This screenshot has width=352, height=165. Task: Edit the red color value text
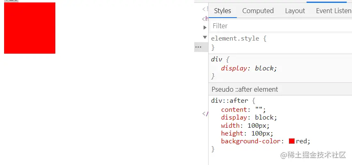coord(302,141)
